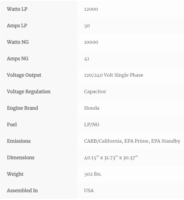184x200 pixels.
Task: Click the Assembled In label
Action: click(x=22, y=190)
